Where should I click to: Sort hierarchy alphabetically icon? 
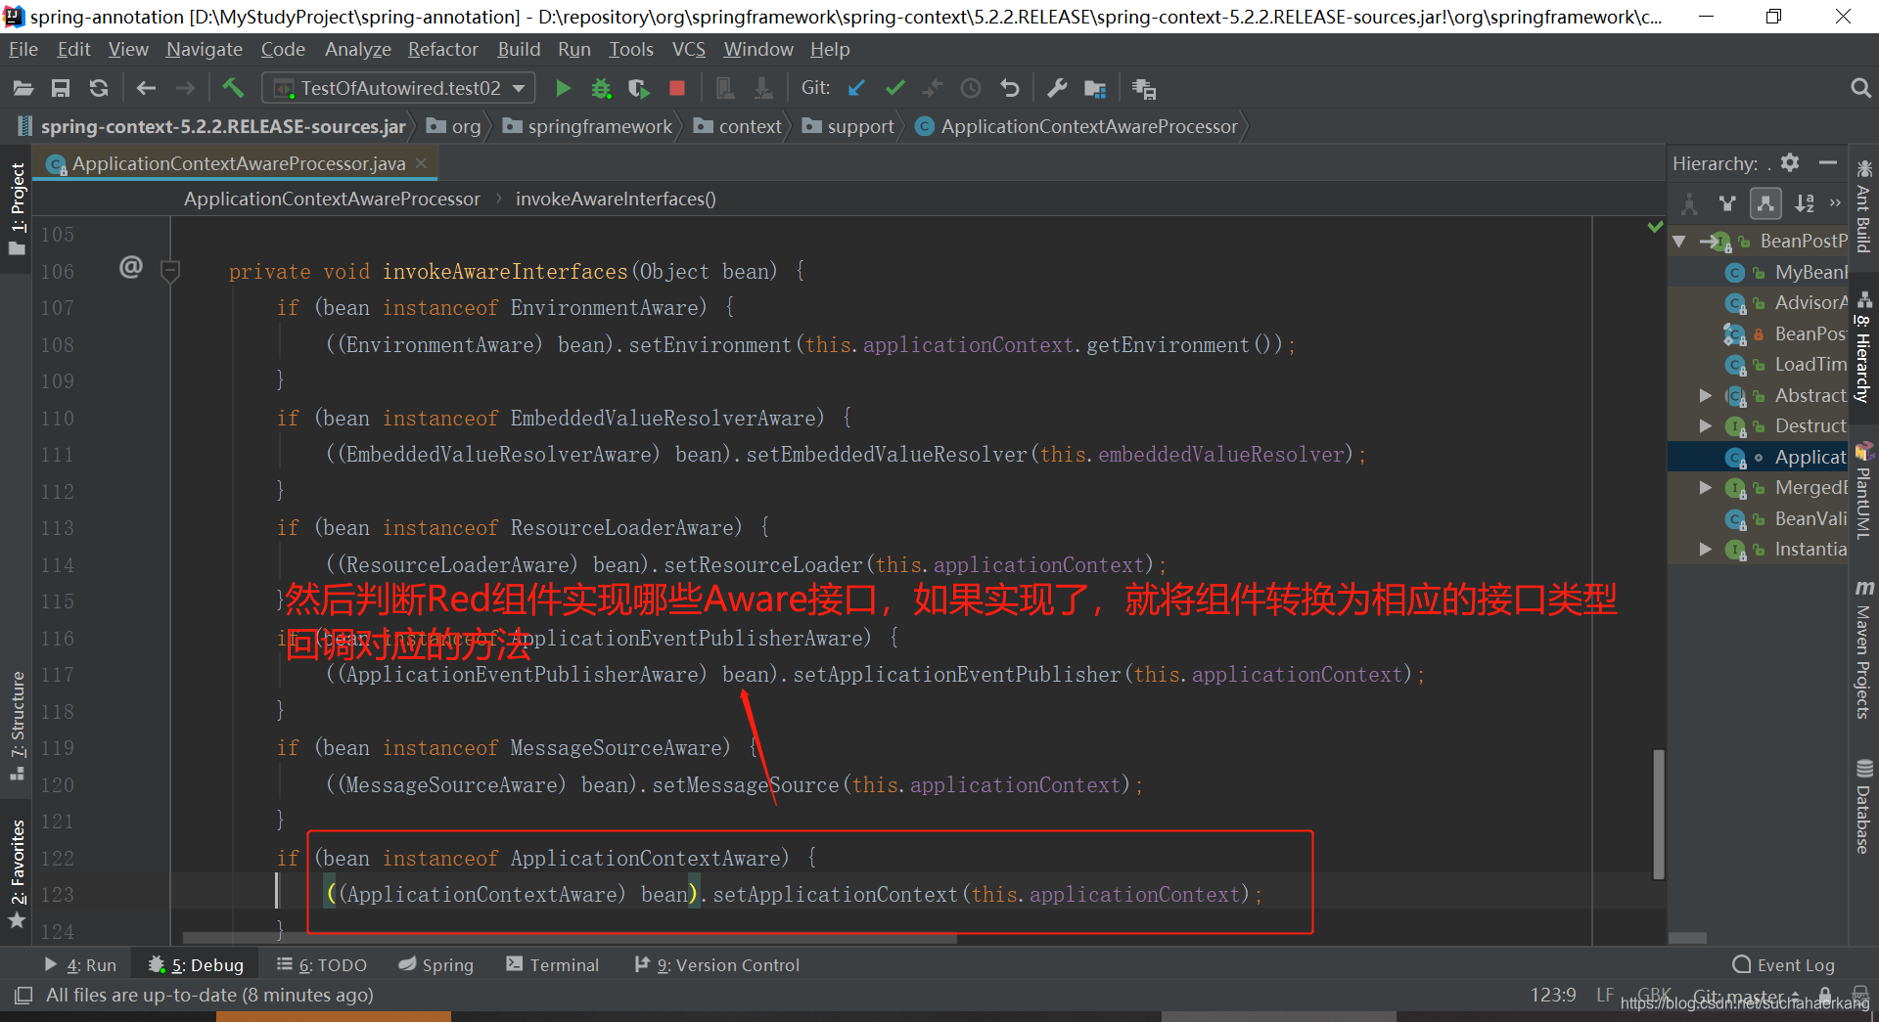click(x=1805, y=203)
